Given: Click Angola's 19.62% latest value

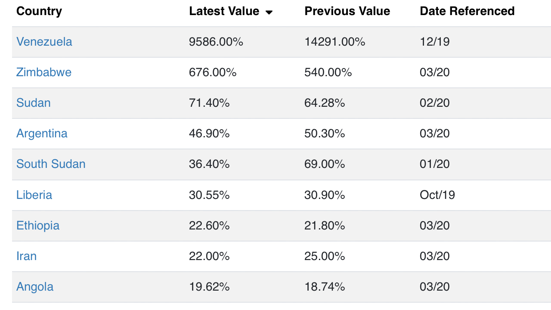Looking at the screenshot, I should pyautogui.click(x=209, y=287).
